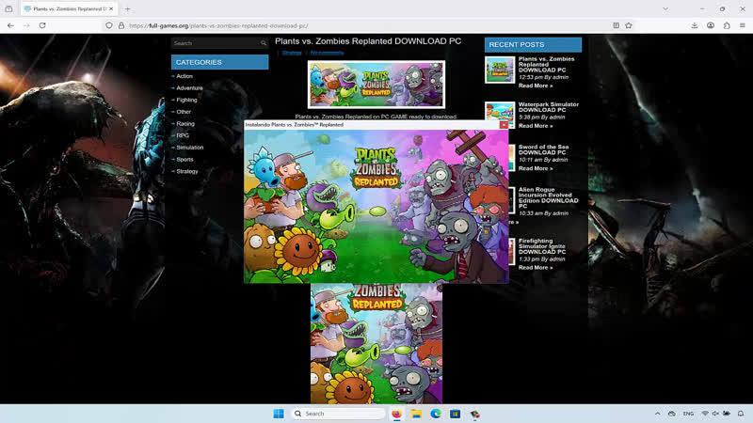
Task: Open recent post Alien Rogue Incursion Evolved
Action: point(548,197)
